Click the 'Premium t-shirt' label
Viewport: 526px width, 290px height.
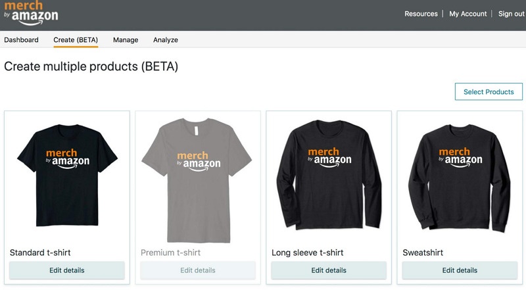tap(170, 253)
